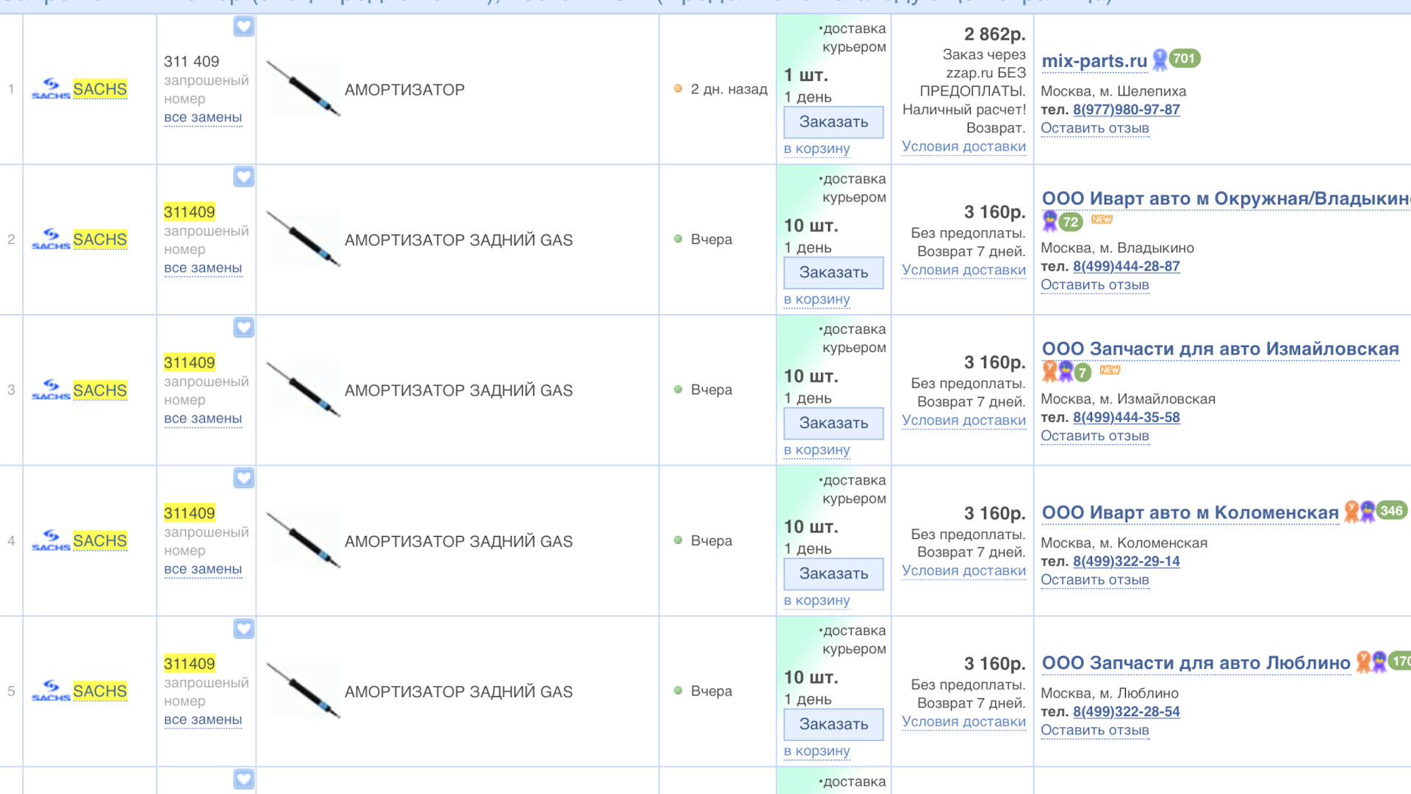
Task: Open the SACHS brand logo in row 4
Action: [x=51, y=540]
